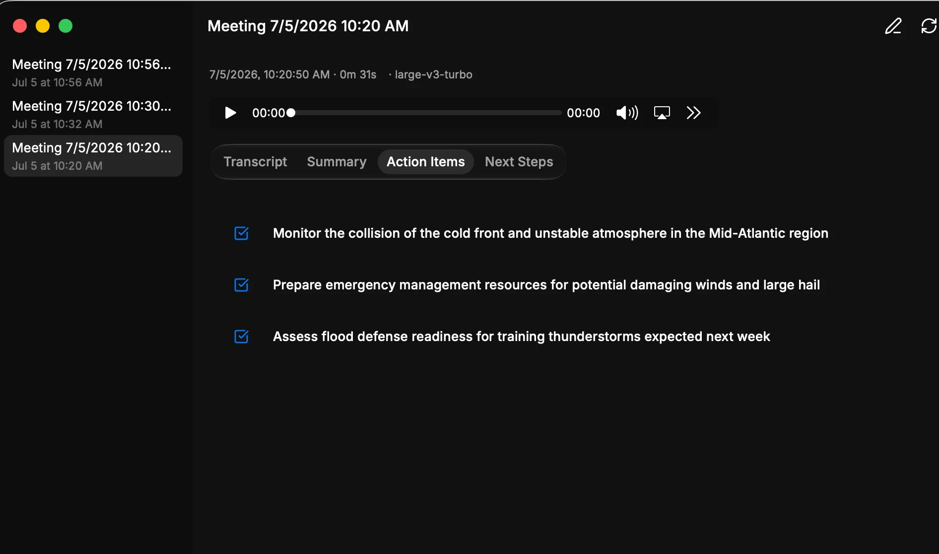The width and height of the screenshot is (939, 554).
Task: Open the Next Steps tab
Action: tap(519, 162)
